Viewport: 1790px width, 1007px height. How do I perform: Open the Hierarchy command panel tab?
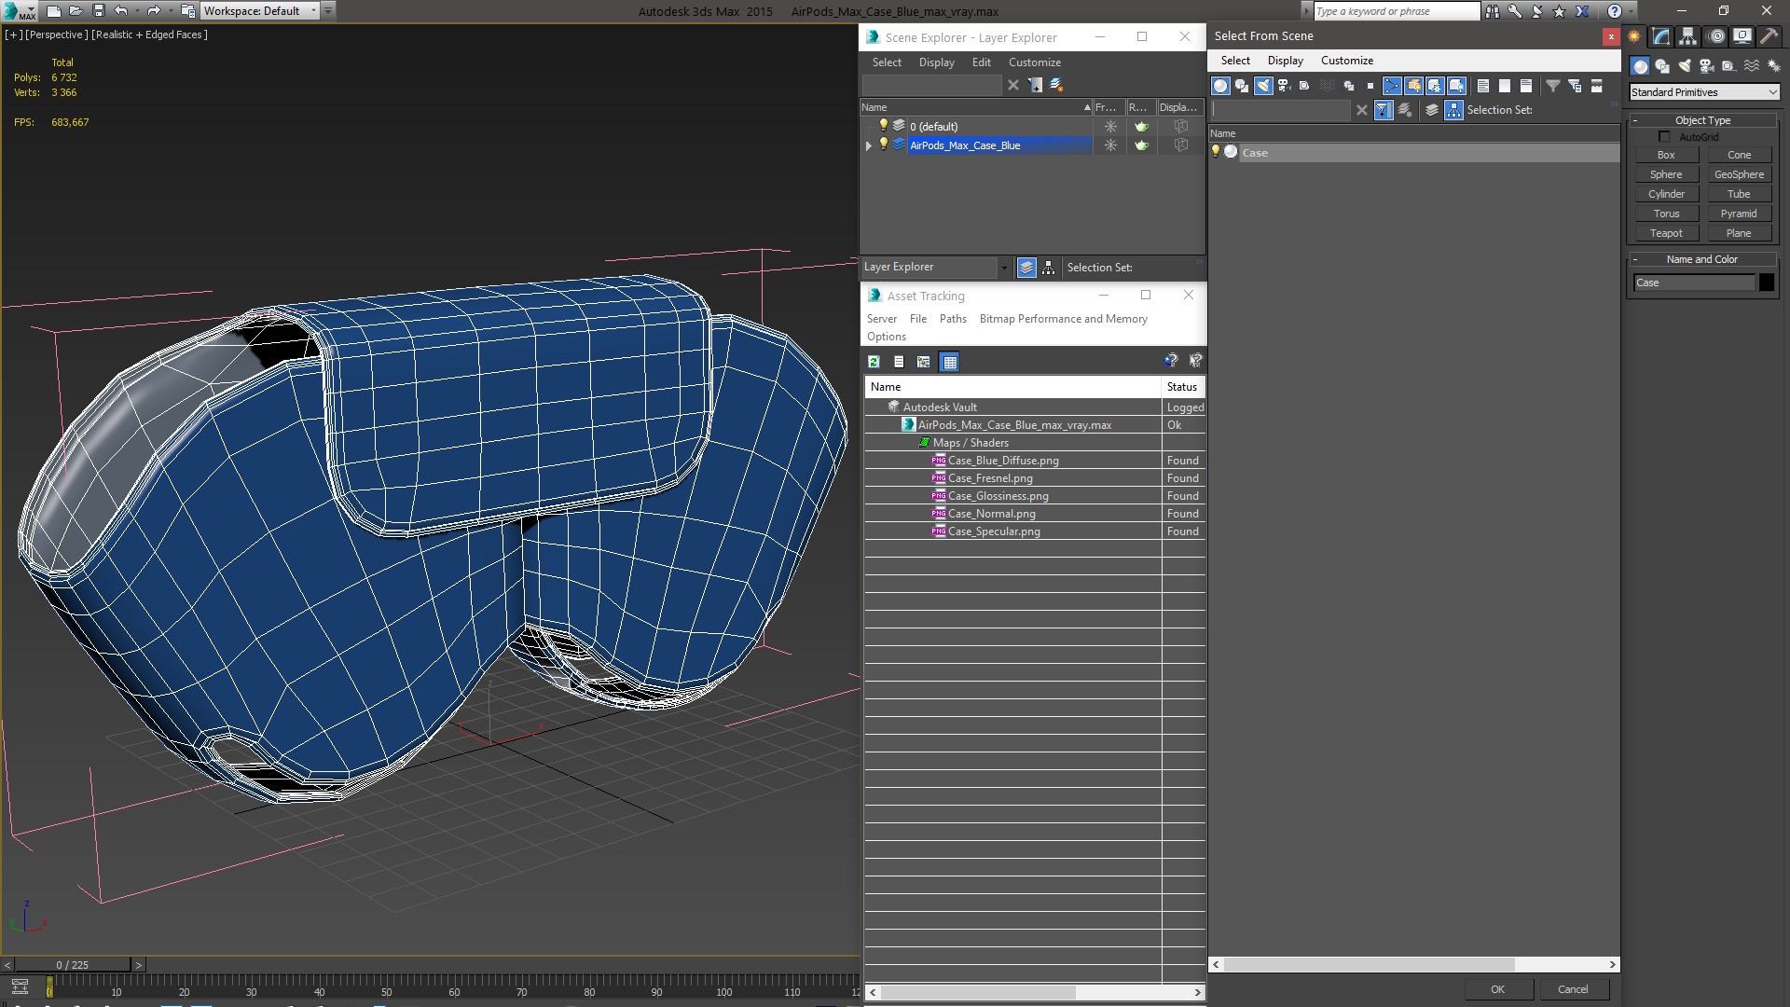point(1687,36)
